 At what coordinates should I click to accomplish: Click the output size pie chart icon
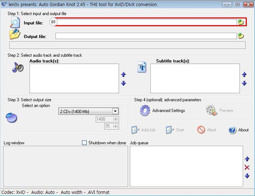[x=11, y=118]
